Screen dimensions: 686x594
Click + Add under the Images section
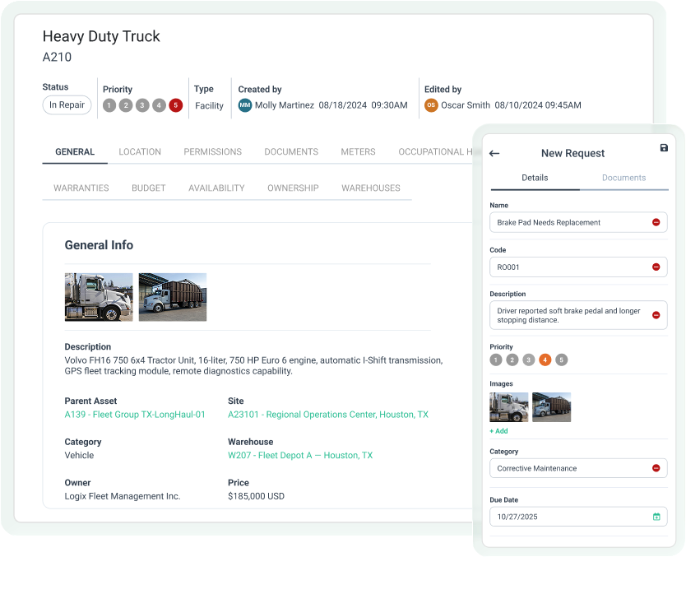point(498,430)
